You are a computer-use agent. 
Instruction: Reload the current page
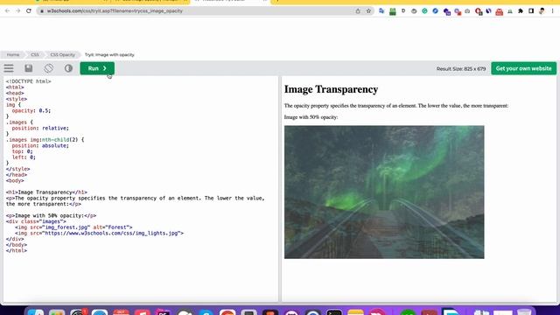29,11
